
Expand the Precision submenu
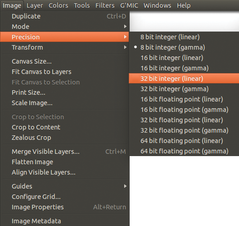[x=65, y=37]
